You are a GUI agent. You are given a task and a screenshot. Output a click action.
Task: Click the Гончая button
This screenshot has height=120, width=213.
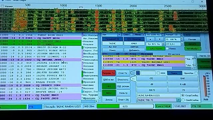point(192,39)
